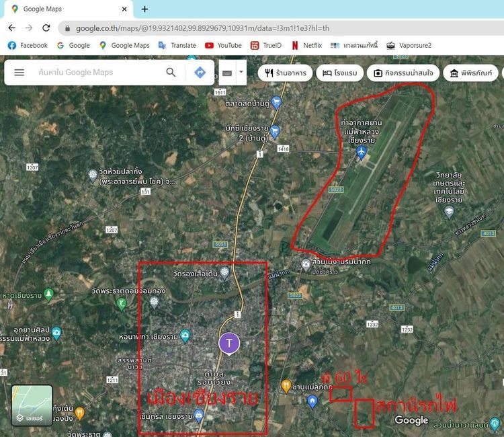Open the Google Maps hamburger menu
Image resolution: width=504 pixels, height=437 pixels.
point(19,73)
